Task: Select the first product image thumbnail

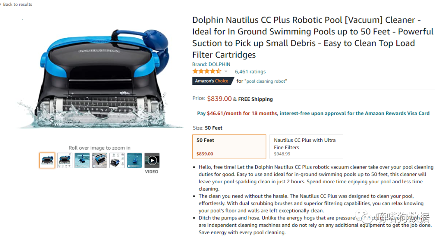Action: [x=47, y=160]
